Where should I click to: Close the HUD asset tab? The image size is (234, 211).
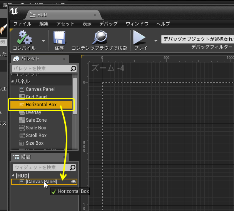(95, 15)
